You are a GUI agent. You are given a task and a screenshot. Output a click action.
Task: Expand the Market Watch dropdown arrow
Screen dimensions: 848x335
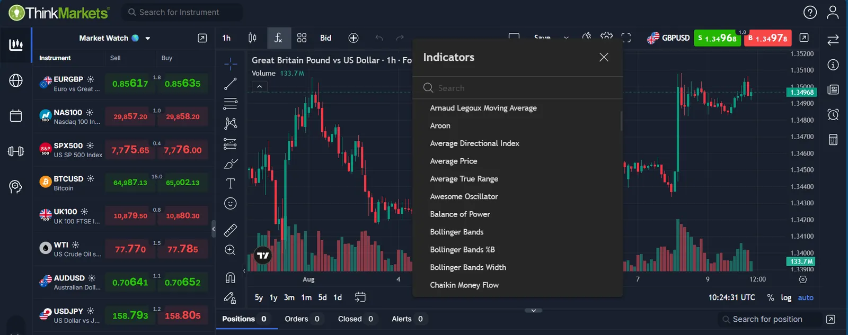tap(148, 38)
